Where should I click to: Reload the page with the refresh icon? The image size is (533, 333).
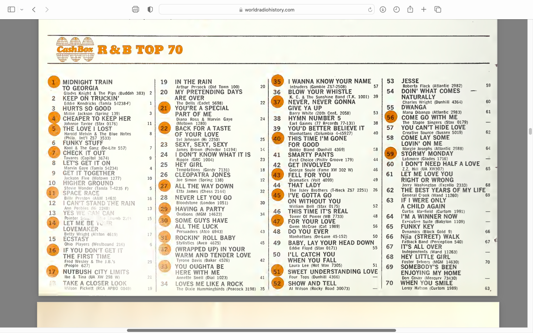click(x=370, y=10)
